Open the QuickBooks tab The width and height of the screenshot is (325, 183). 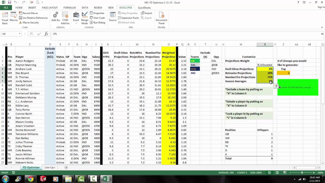(144, 8)
